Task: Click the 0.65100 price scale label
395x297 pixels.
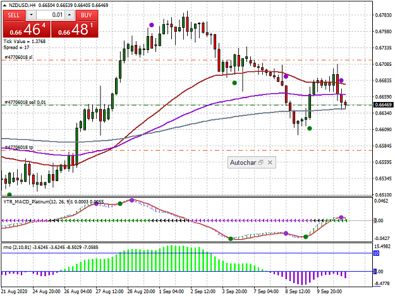Action: point(384,194)
